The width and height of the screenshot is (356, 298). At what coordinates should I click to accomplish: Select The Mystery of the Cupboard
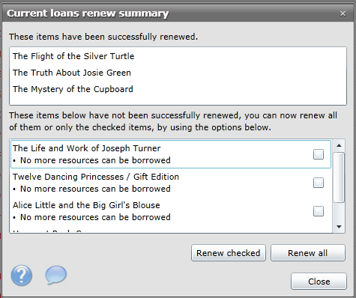coord(73,89)
